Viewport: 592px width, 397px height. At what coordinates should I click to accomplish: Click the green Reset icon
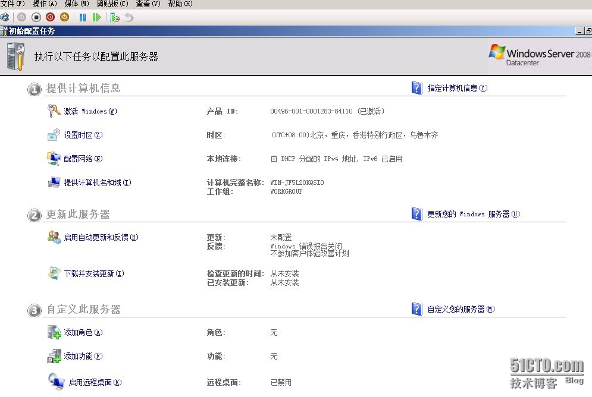pos(97,17)
